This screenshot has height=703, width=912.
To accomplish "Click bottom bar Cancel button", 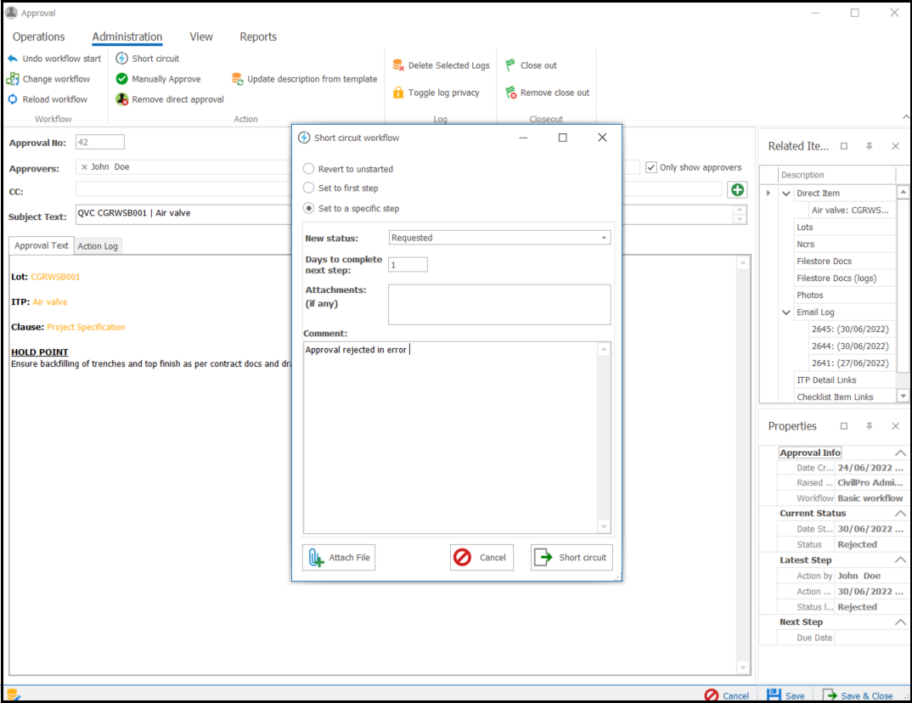I will 727,695.
